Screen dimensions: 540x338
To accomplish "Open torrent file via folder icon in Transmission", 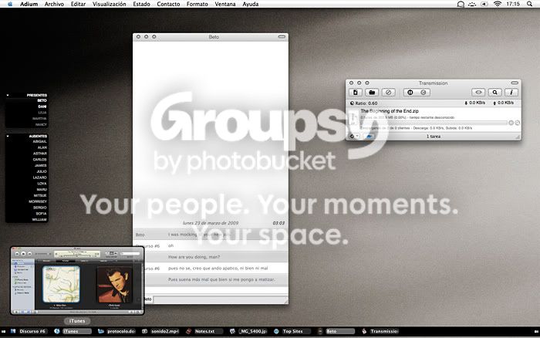I will point(372,93).
